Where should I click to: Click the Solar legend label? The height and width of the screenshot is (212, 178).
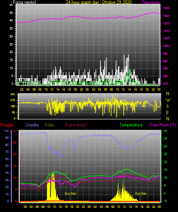coord(50,125)
